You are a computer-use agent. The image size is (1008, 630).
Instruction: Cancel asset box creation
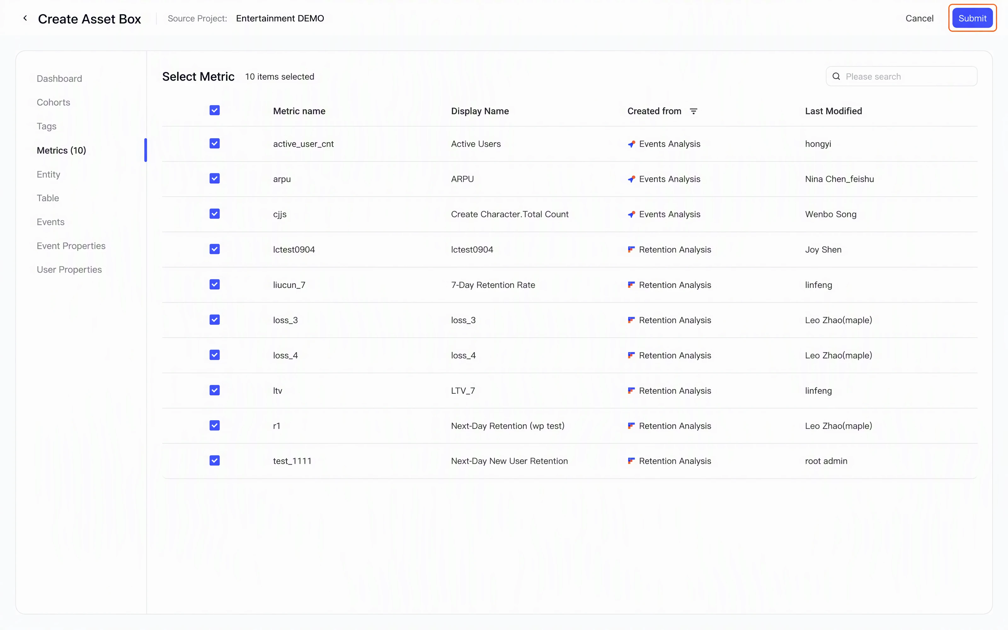919,18
